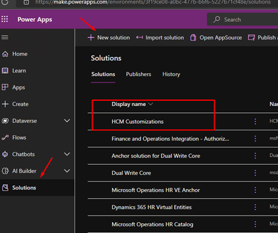Click the search magnifier icon
Screen dimensions: 278x233
click(217, 19)
